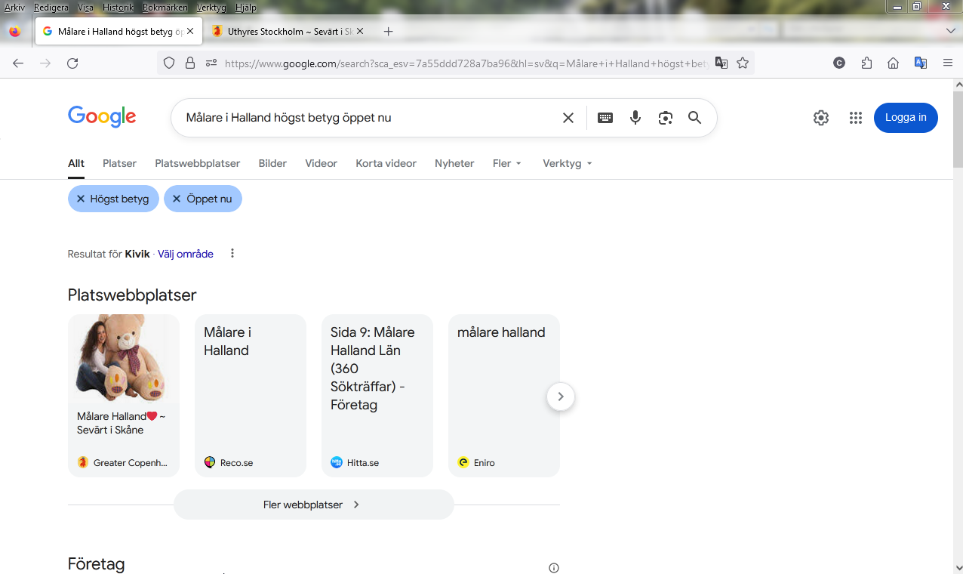Click the Google voice search microphone icon

click(635, 118)
